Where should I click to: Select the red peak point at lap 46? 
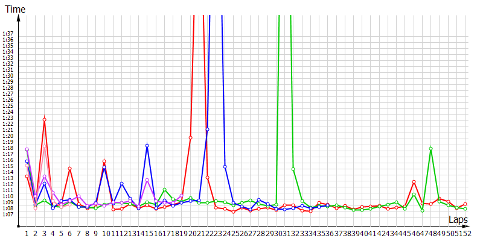point(414,182)
